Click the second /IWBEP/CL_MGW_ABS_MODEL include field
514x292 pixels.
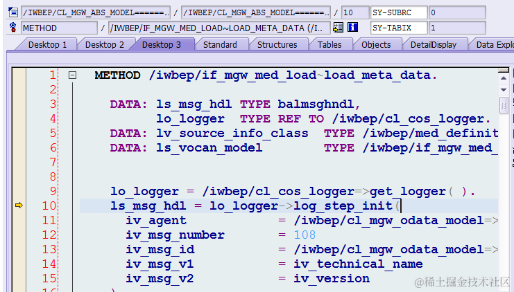tap(256, 12)
